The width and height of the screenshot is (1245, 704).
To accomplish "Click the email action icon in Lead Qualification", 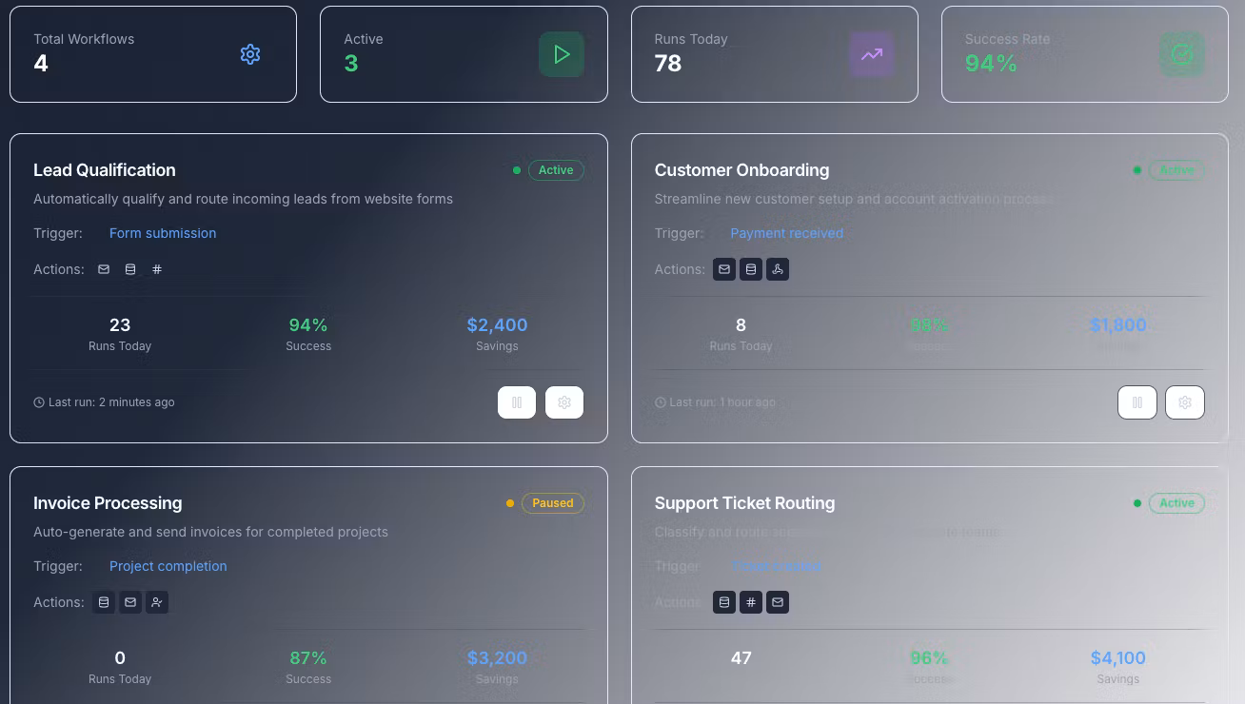I will pos(104,269).
